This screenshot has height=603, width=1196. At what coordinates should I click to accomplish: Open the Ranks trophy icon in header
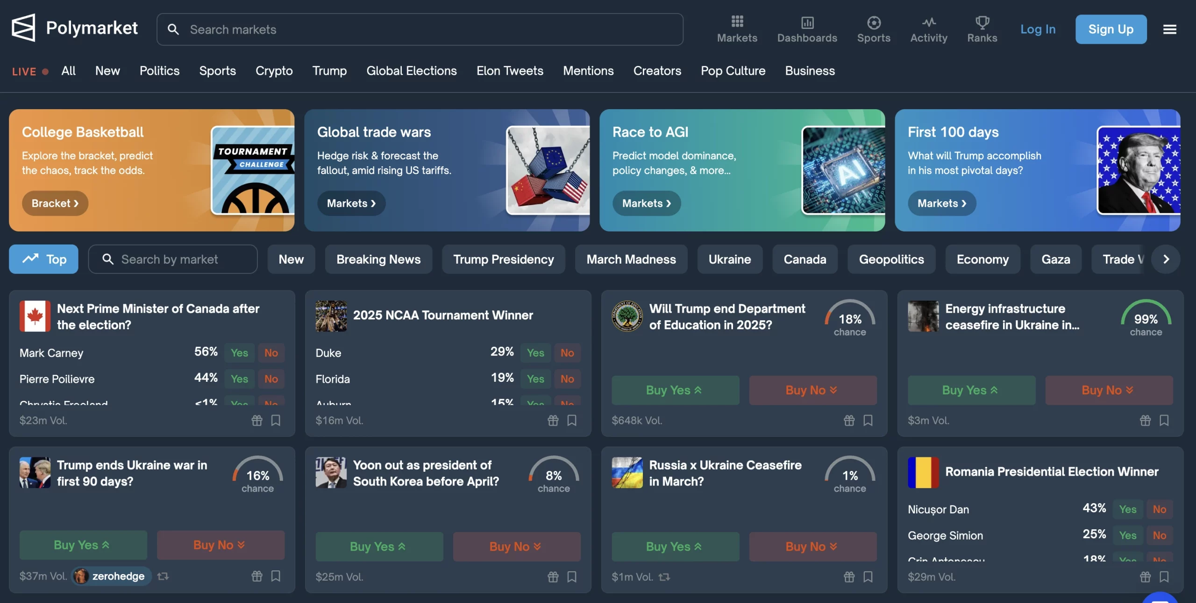click(982, 22)
